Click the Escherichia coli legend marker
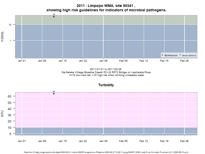 tap(162, 55)
